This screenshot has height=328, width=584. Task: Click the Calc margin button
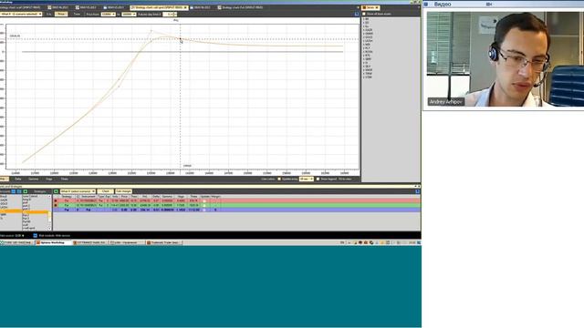[x=123, y=191]
